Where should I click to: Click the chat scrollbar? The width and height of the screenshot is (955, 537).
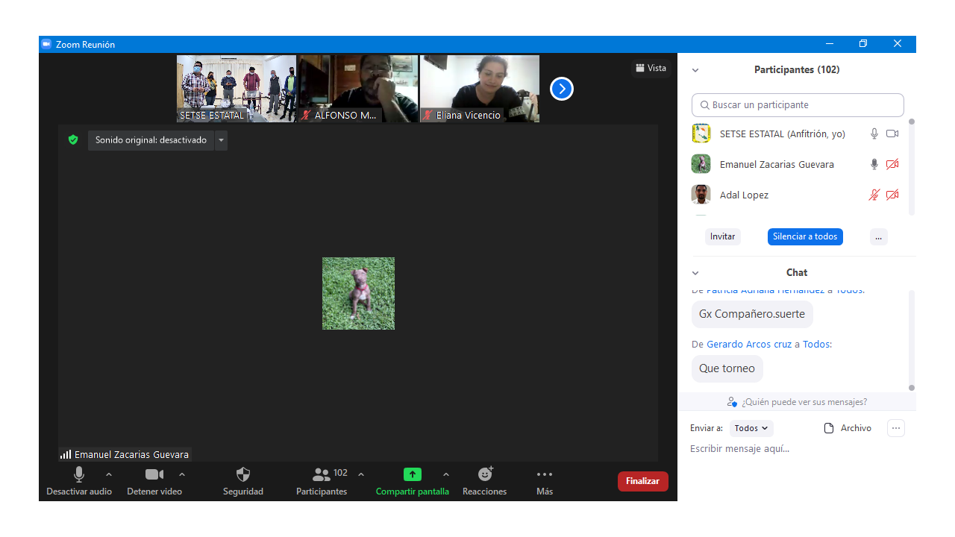[912, 339]
